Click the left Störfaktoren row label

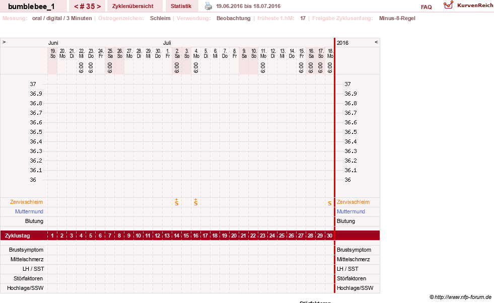[28, 278]
